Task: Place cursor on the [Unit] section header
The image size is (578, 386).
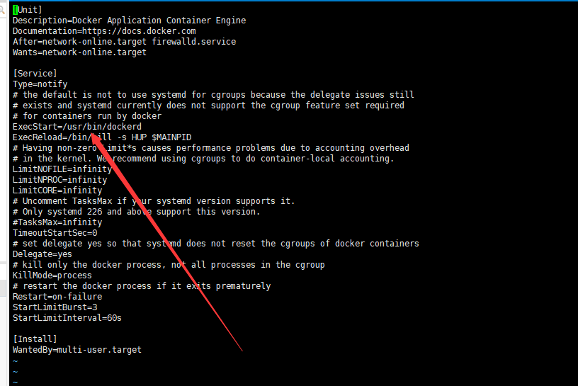Action: [28, 10]
